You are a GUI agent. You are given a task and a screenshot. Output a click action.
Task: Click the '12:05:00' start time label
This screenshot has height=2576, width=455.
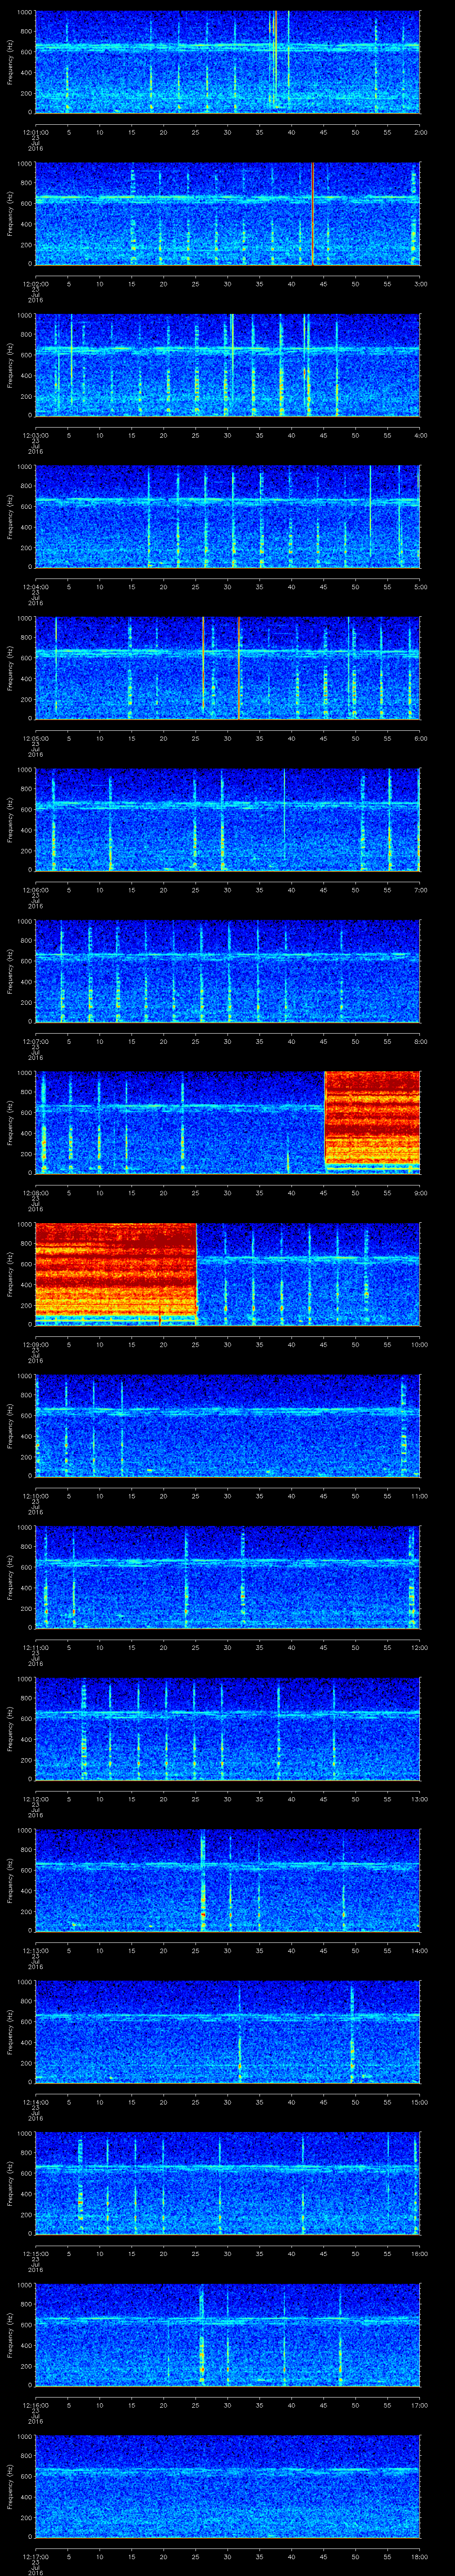click(x=35, y=738)
